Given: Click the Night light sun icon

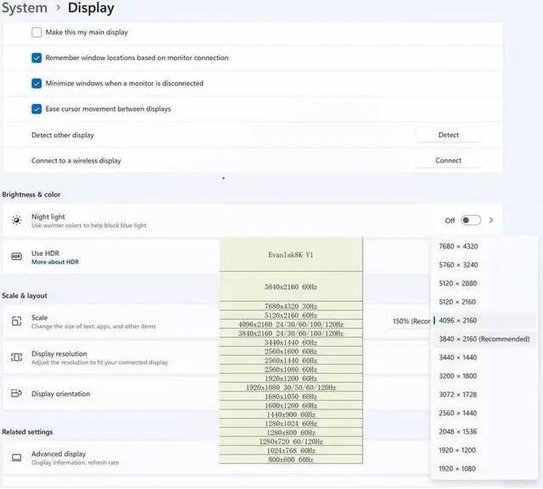Looking at the screenshot, I should pyautogui.click(x=16, y=220).
